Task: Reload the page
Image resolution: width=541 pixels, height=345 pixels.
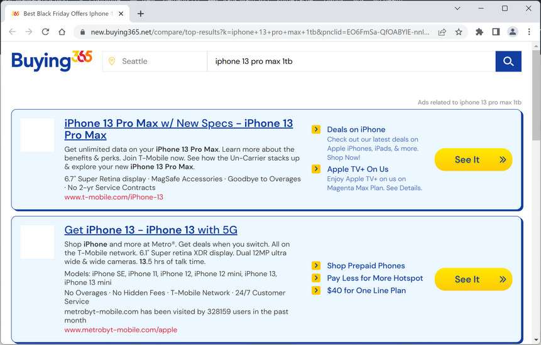Action: [x=45, y=32]
